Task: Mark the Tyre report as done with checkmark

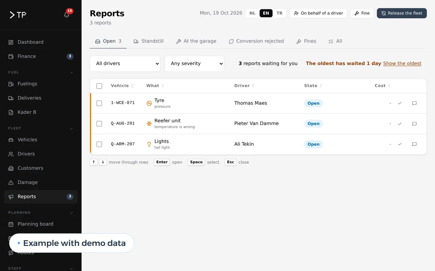Action: pyautogui.click(x=400, y=103)
